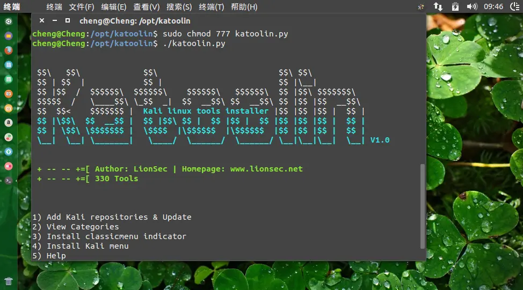Click the colorful indicator icon in top panel
The height and width of the screenshot is (290, 523).
[x=421, y=6]
